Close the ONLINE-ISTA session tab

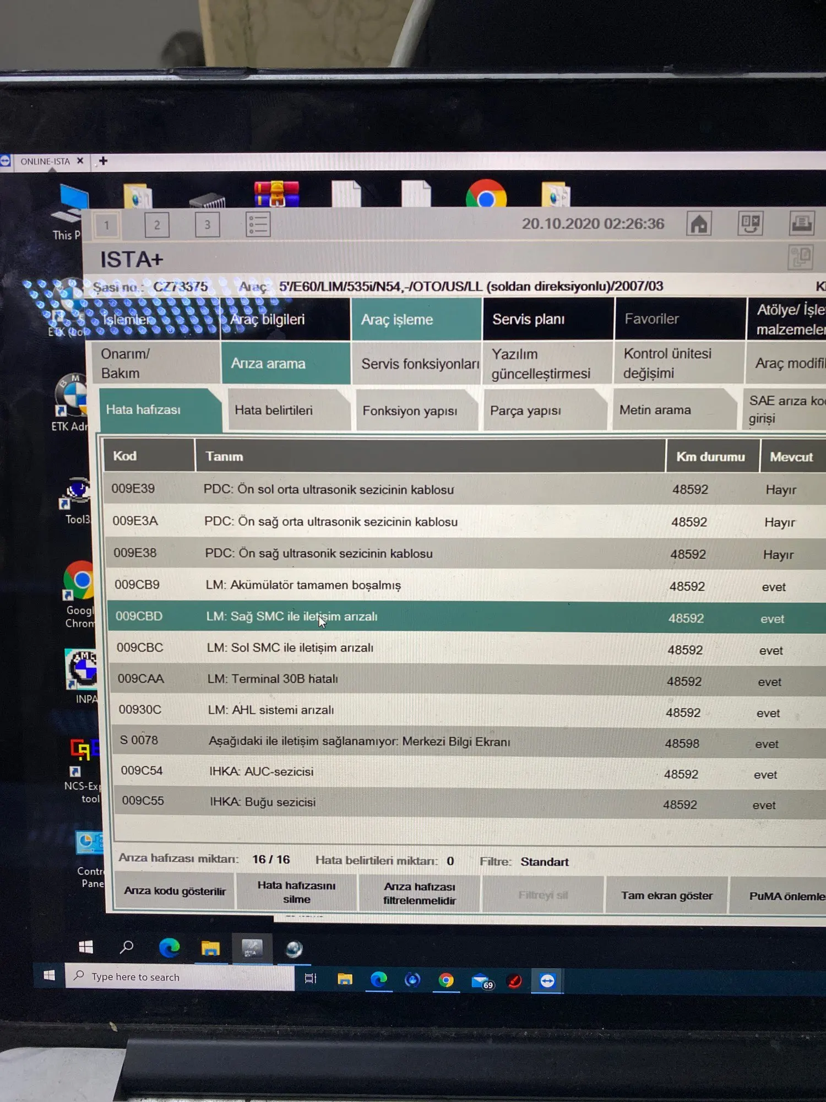80,161
